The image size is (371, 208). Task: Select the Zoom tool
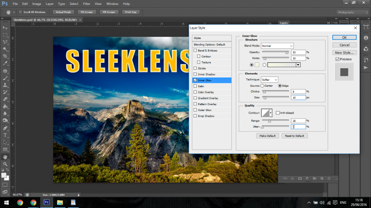click(x=5, y=164)
